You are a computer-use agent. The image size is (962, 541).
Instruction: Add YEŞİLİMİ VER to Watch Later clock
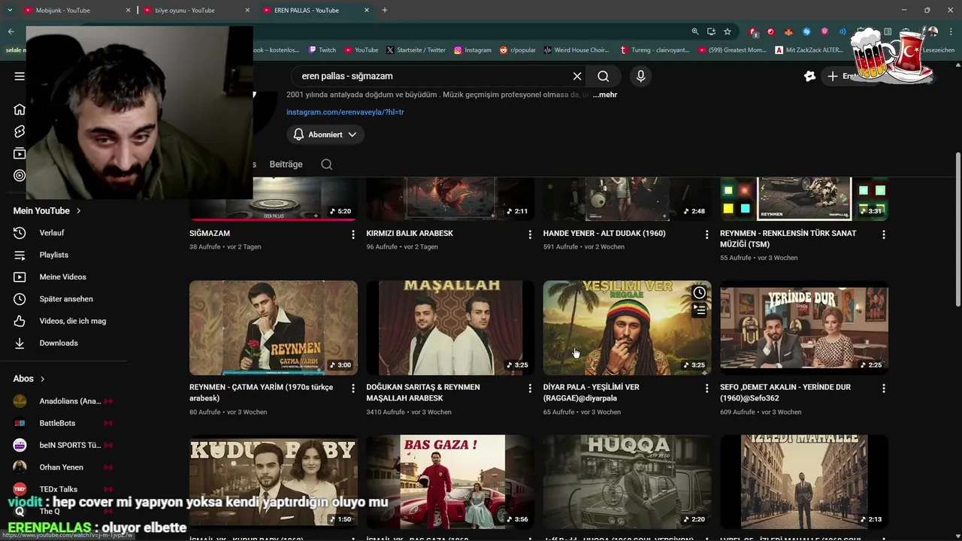pos(700,292)
